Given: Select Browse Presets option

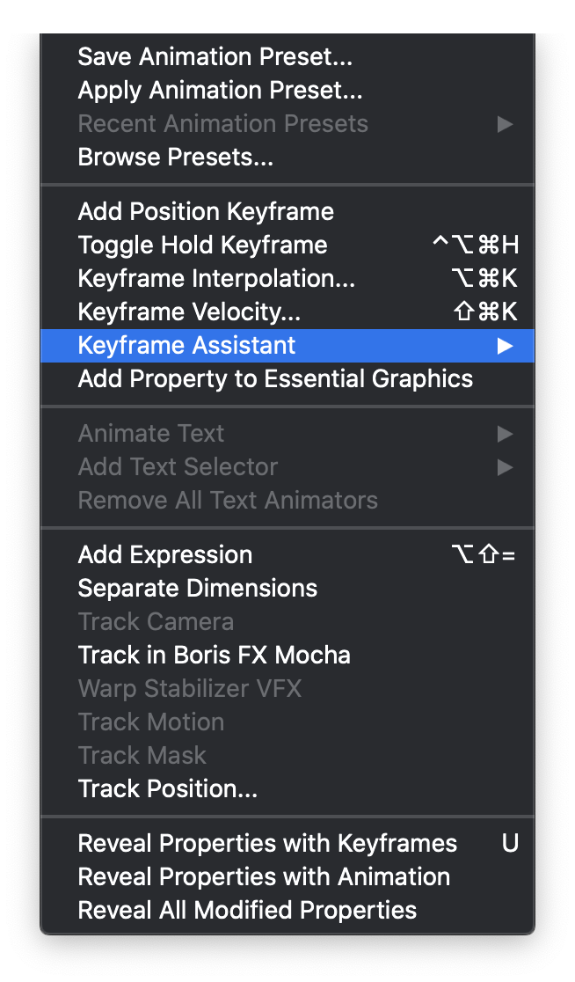Looking at the screenshot, I should [175, 158].
